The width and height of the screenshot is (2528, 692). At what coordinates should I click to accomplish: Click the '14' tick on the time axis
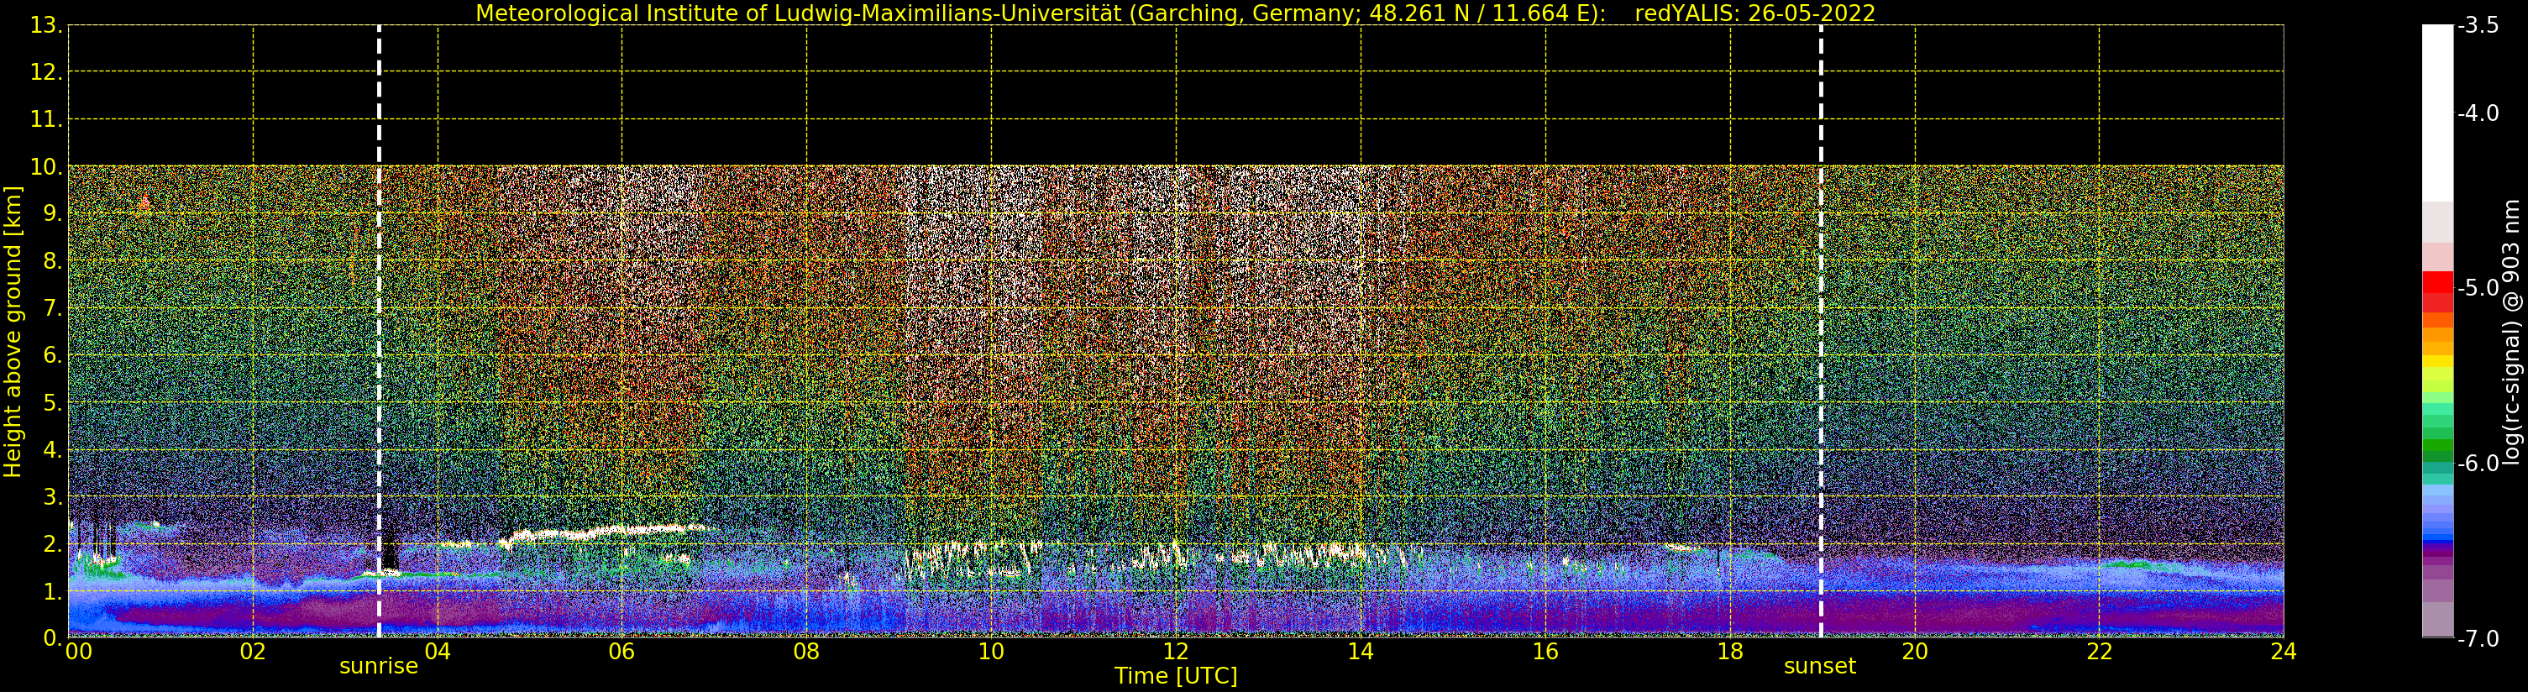[x=1361, y=651]
